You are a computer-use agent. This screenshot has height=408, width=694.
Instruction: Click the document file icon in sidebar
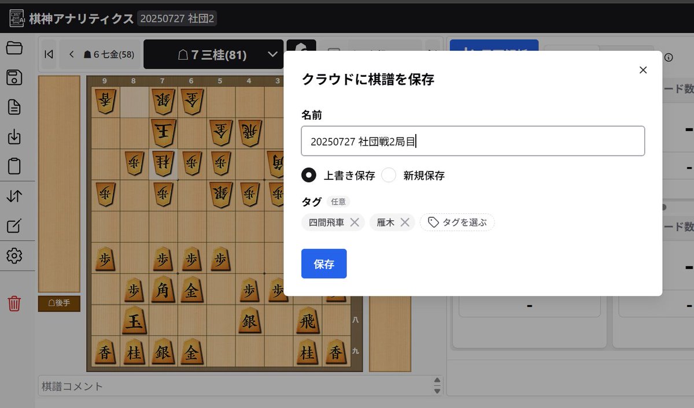14,107
